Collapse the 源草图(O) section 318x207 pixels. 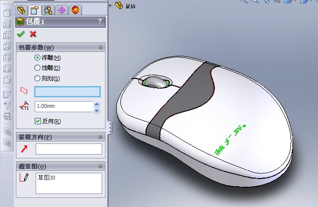(x=100, y=167)
